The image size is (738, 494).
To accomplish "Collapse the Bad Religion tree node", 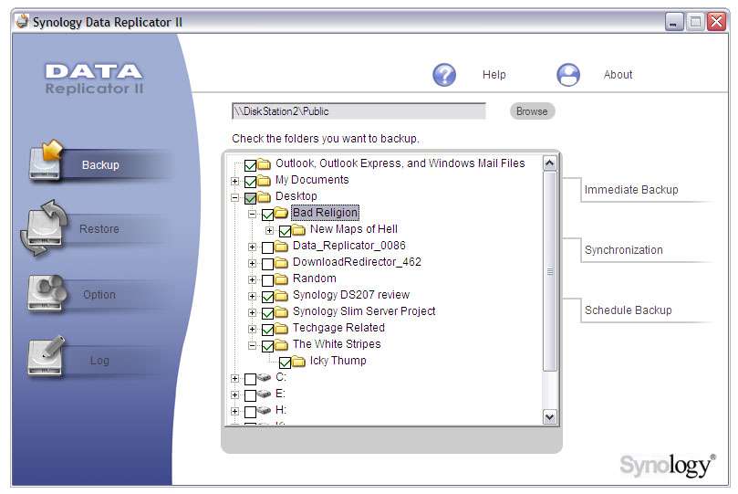I will tap(253, 215).
